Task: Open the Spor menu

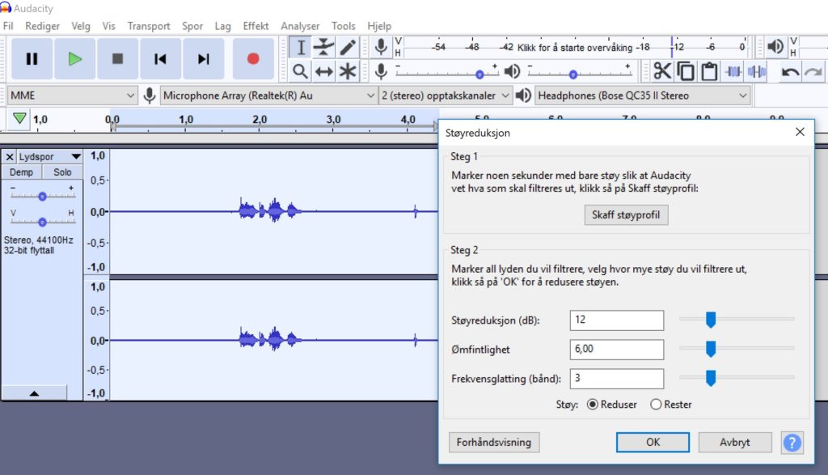Action: click(x=192, y=26)
